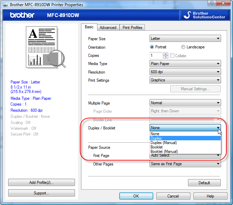Click the 'Media Type : Plain Paper' summary
This screenshot has height=205, width=233.
pyautogui.click(x=31, y=98)
